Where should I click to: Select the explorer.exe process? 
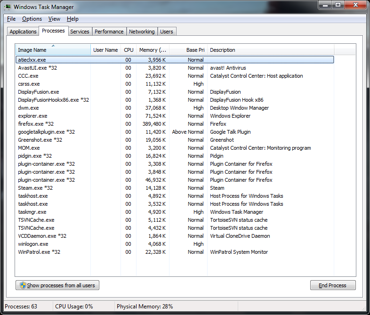click(175, 116)
